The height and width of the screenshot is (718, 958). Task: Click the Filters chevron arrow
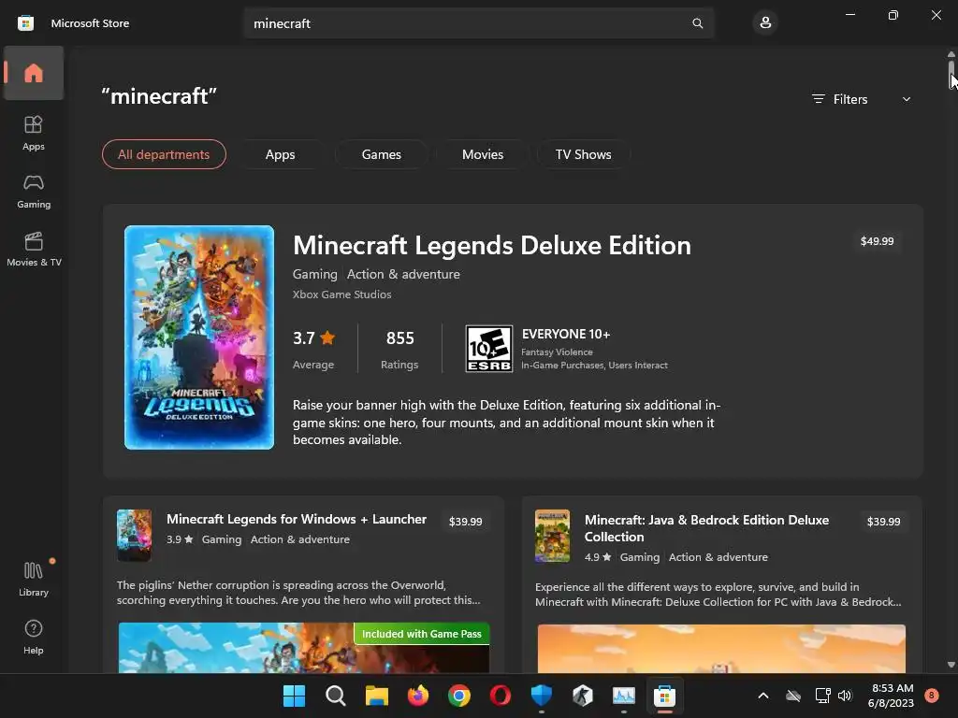click(x=907, y=99)
